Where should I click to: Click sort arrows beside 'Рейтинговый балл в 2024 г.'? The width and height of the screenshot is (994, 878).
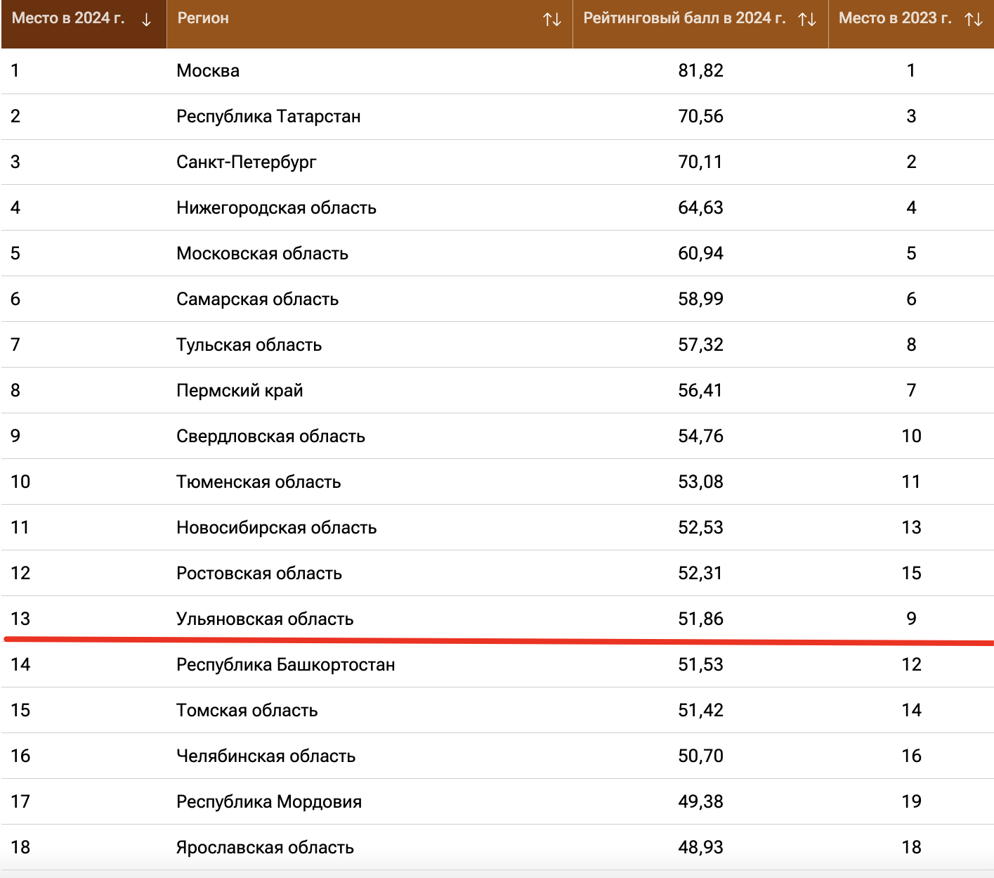pyautogui.click(x=807, y=20)
